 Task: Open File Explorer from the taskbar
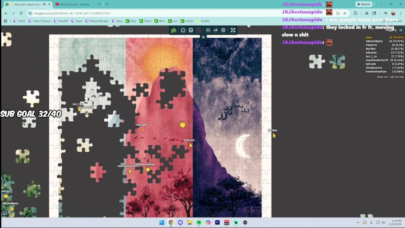190,223
